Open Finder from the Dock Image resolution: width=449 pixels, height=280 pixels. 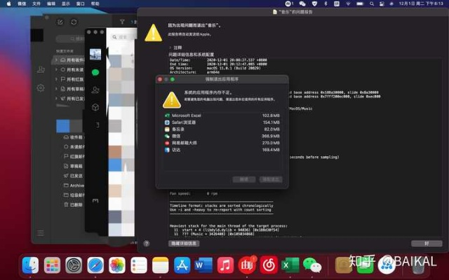pos(31,265)
